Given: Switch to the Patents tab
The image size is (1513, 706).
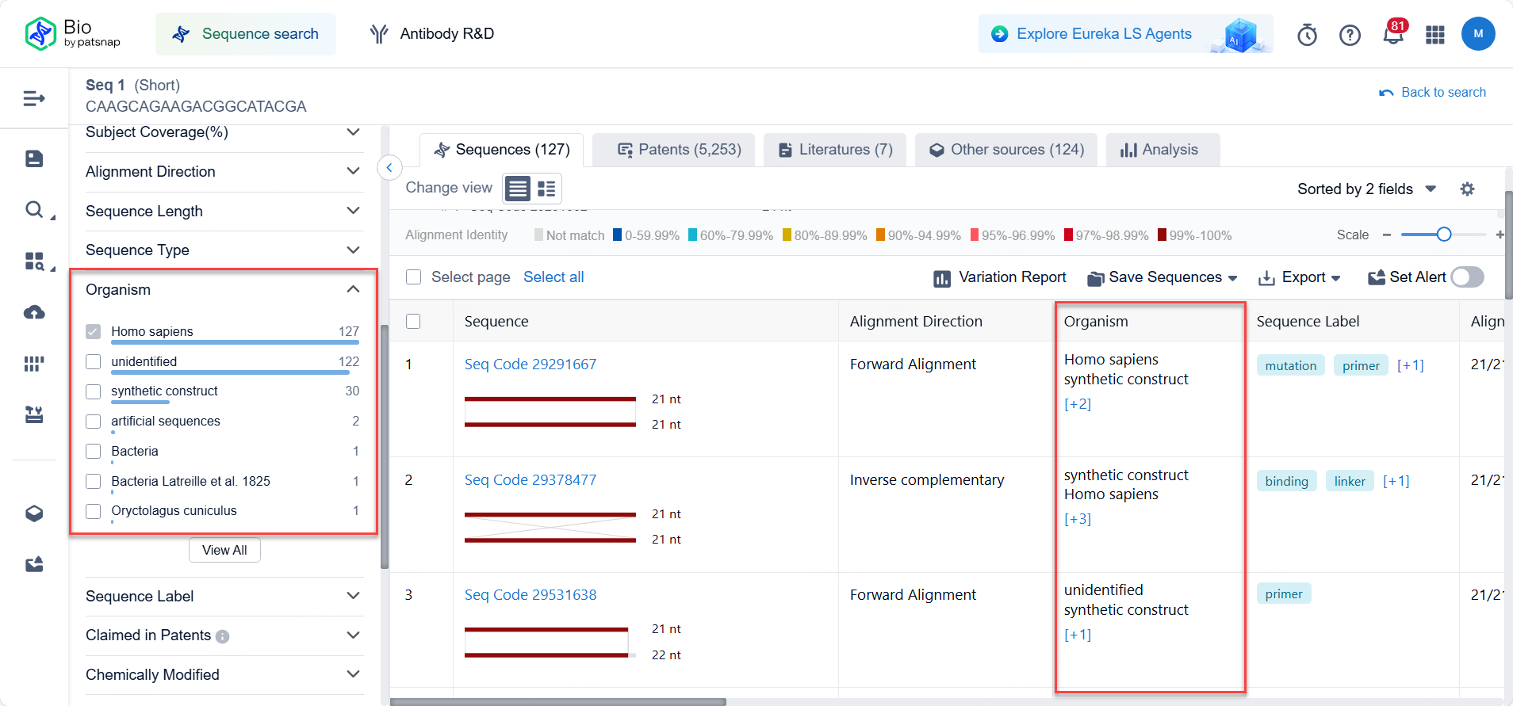Looking at the screenshot, I should [x=680, y=150].
